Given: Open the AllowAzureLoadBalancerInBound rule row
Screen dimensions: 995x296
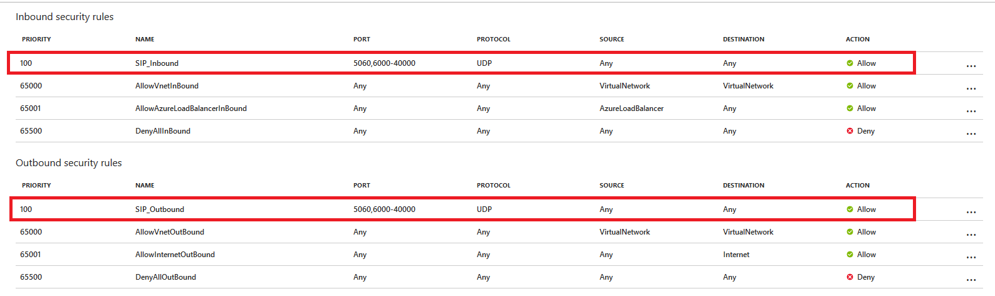Looking at the screenshot, I should (x=499, y=108).
